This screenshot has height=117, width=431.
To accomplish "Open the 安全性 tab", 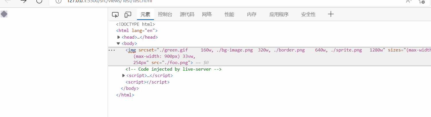I will 308,14.
